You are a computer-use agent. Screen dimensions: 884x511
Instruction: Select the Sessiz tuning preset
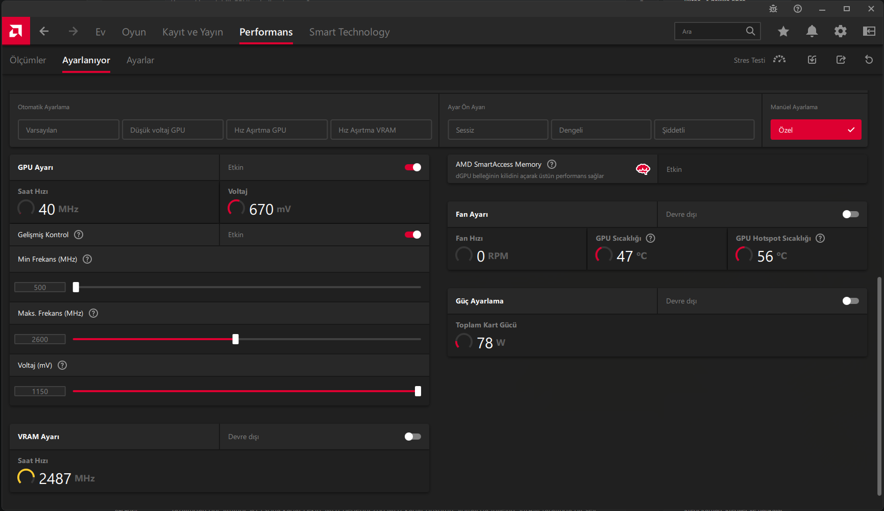coord(498,130)
